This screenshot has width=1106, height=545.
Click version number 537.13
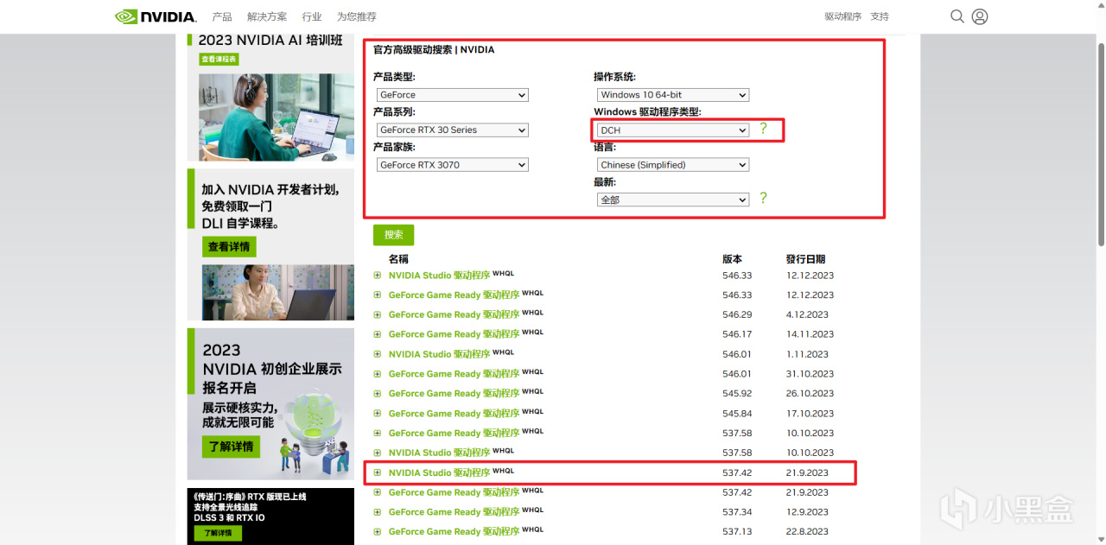pos(737,531)
